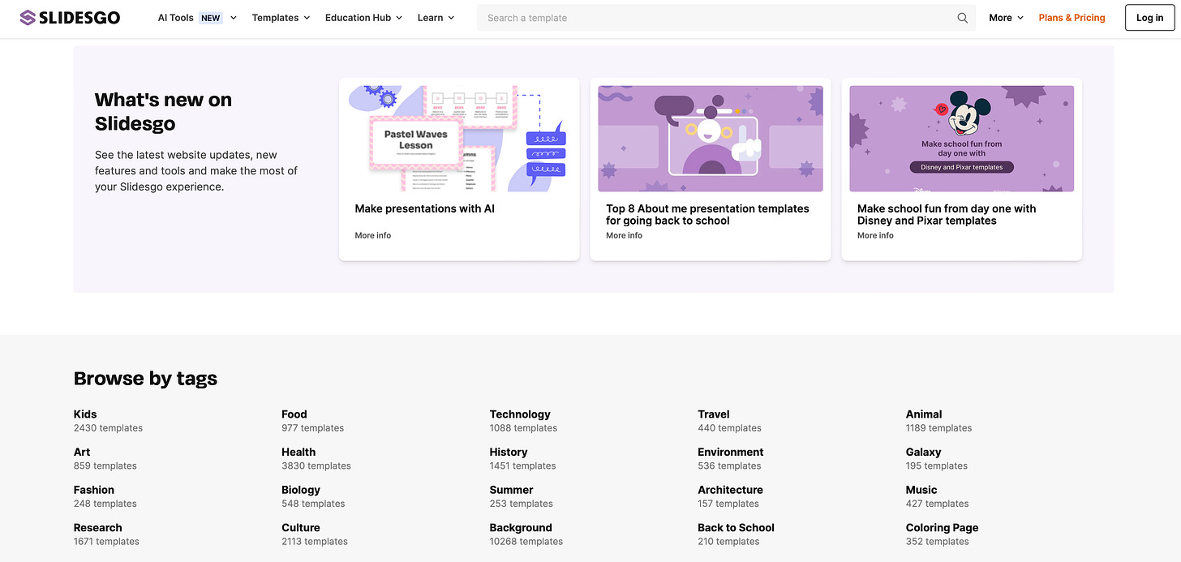The width and height of the screenshot is (1181, 562).
Task: Browse the Animal tag
Action: [x=924, y=414]
